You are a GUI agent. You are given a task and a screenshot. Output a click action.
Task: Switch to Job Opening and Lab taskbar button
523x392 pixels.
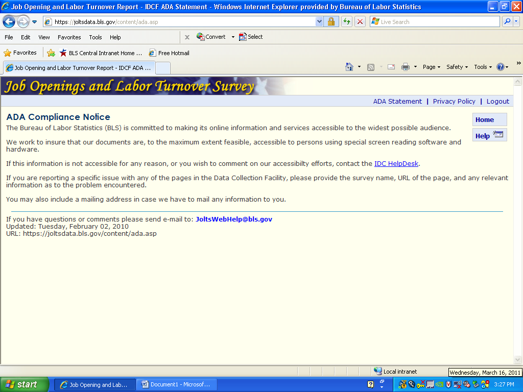coord(94,385)
